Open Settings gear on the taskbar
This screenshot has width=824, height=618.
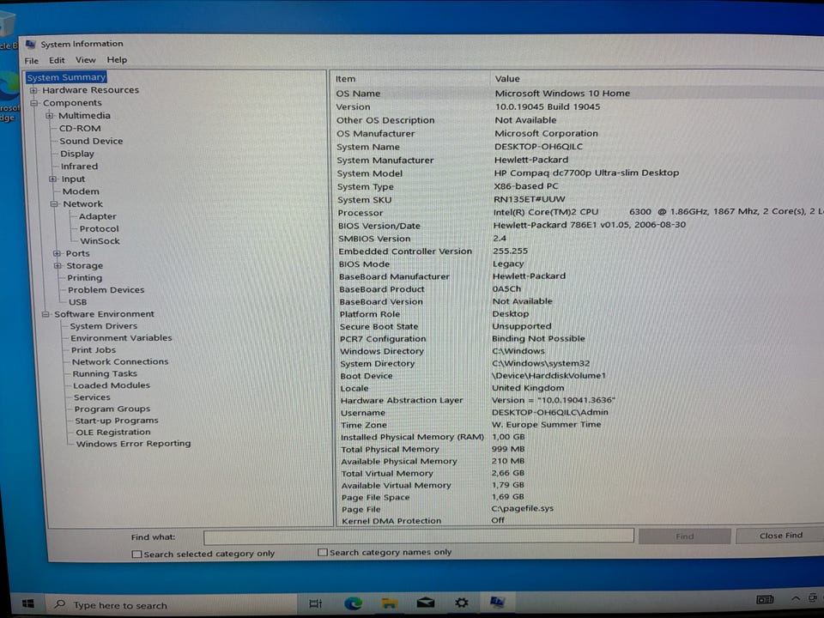pos(462,603)
